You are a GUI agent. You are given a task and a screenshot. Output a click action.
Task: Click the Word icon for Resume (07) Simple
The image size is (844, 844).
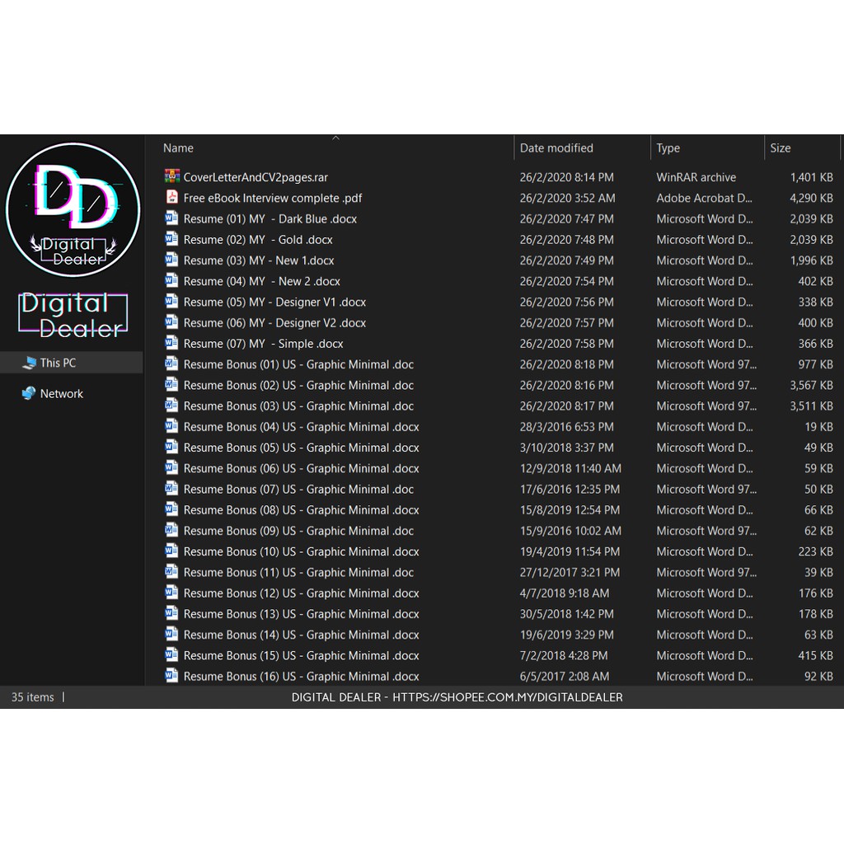171,343
